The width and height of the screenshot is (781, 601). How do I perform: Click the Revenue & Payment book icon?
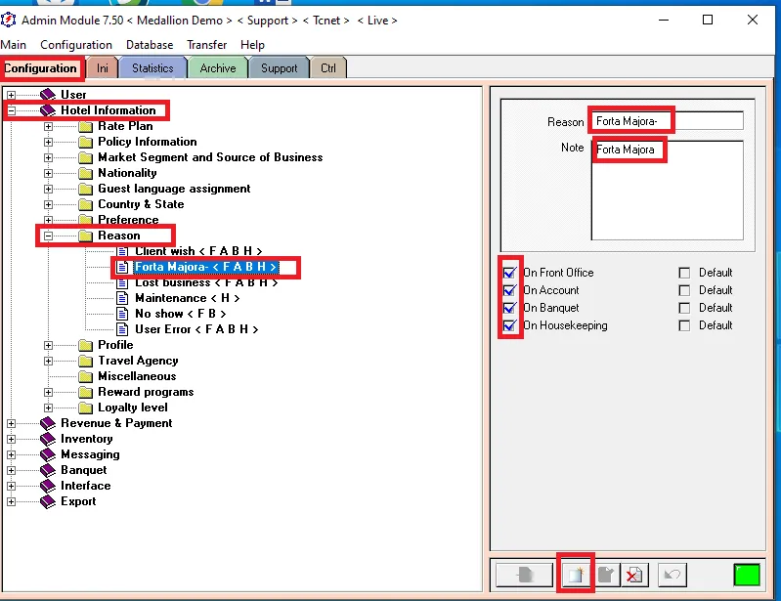coord(48,423)
